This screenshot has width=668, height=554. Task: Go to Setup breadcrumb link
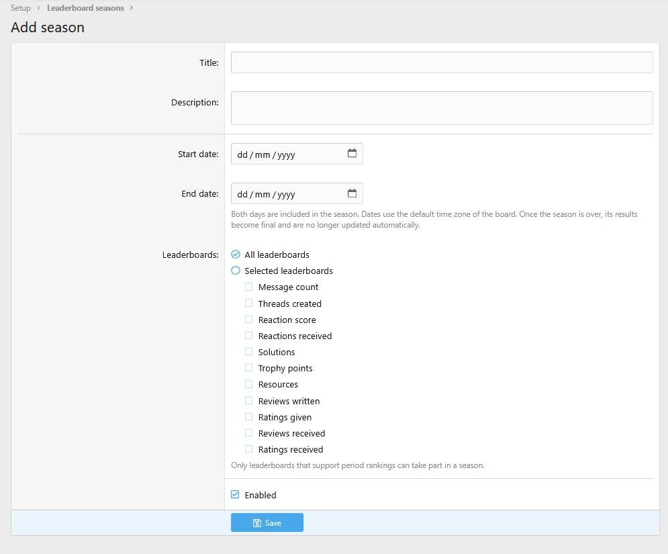(x=20, y=7)
